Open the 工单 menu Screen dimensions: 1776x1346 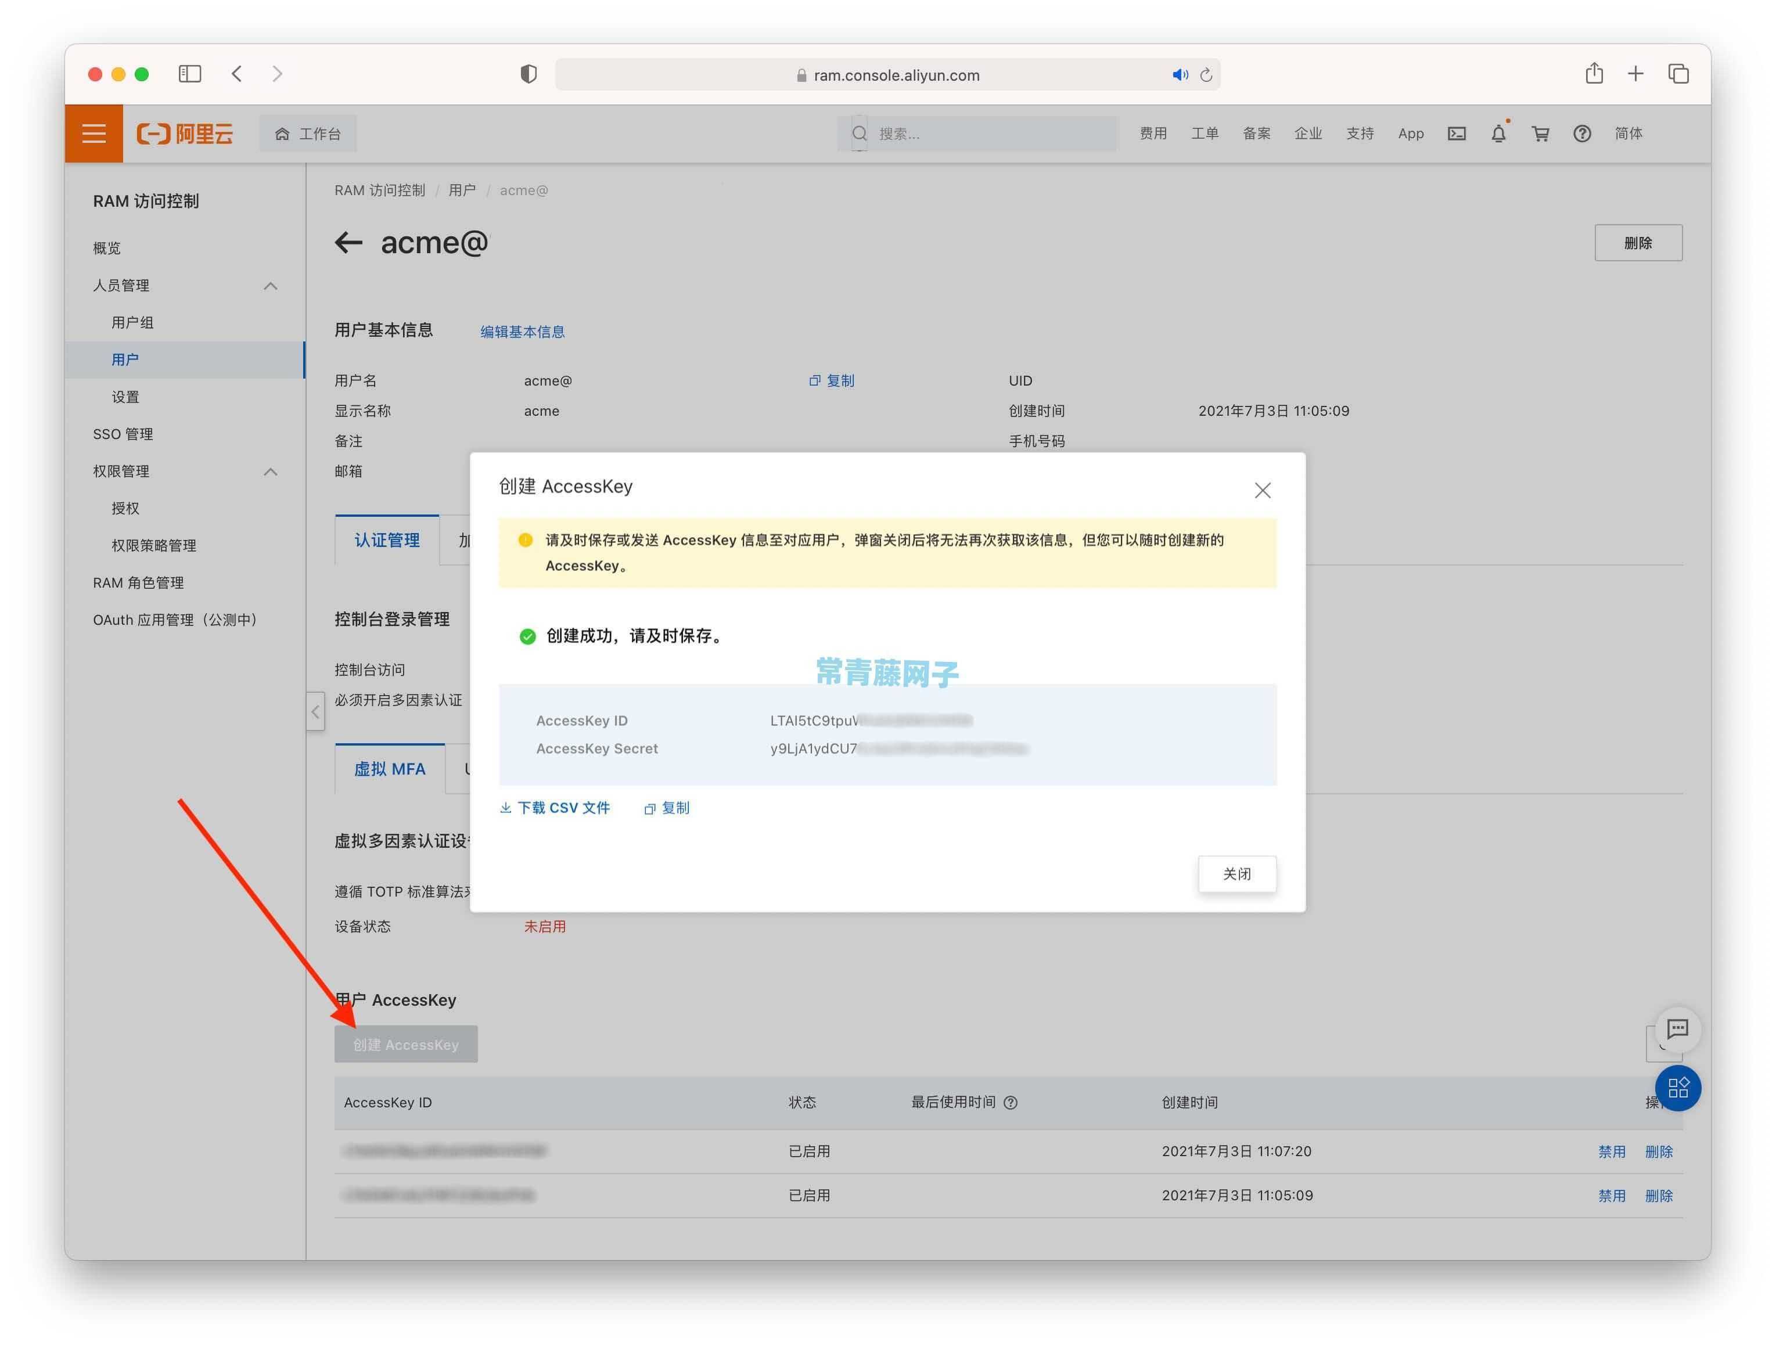coord(1205,133)
